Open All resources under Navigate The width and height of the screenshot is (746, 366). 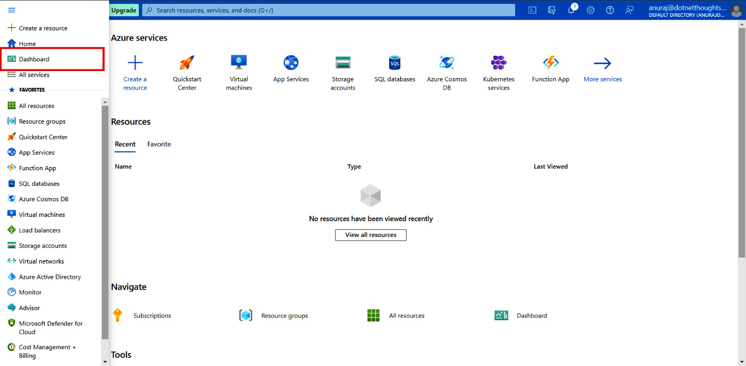tap(396, 316)
